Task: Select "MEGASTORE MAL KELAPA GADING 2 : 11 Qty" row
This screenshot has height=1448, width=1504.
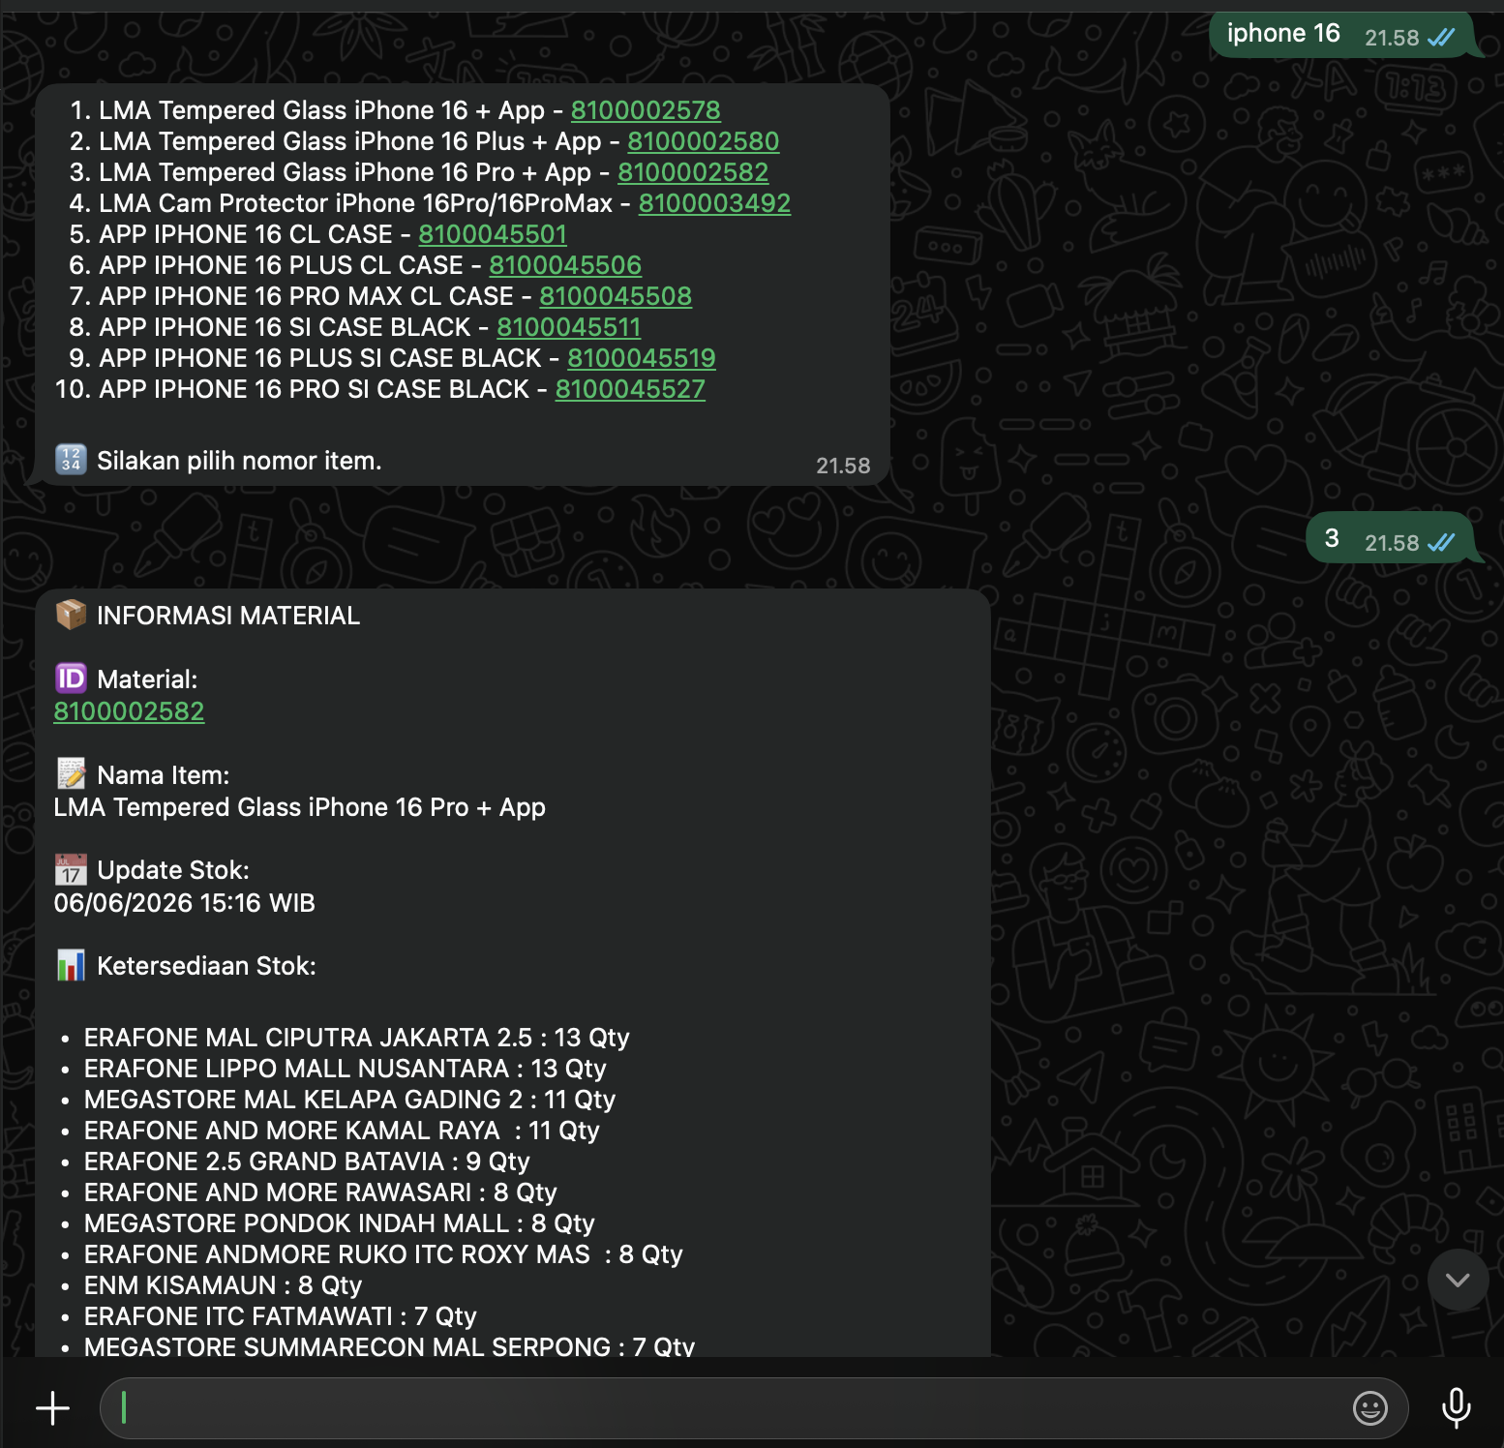Action: click(x=349, y=1100)
